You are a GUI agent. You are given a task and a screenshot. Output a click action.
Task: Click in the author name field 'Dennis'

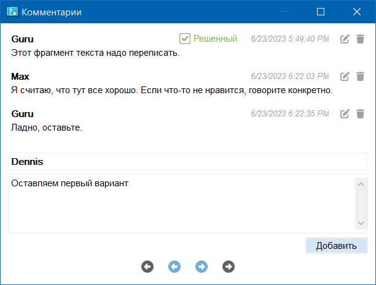(187, 161)
